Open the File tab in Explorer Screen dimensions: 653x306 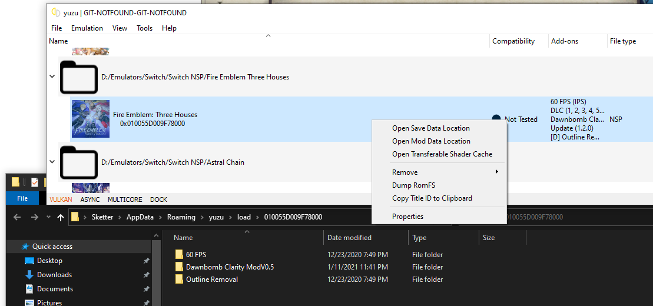[x=22, y=198]
